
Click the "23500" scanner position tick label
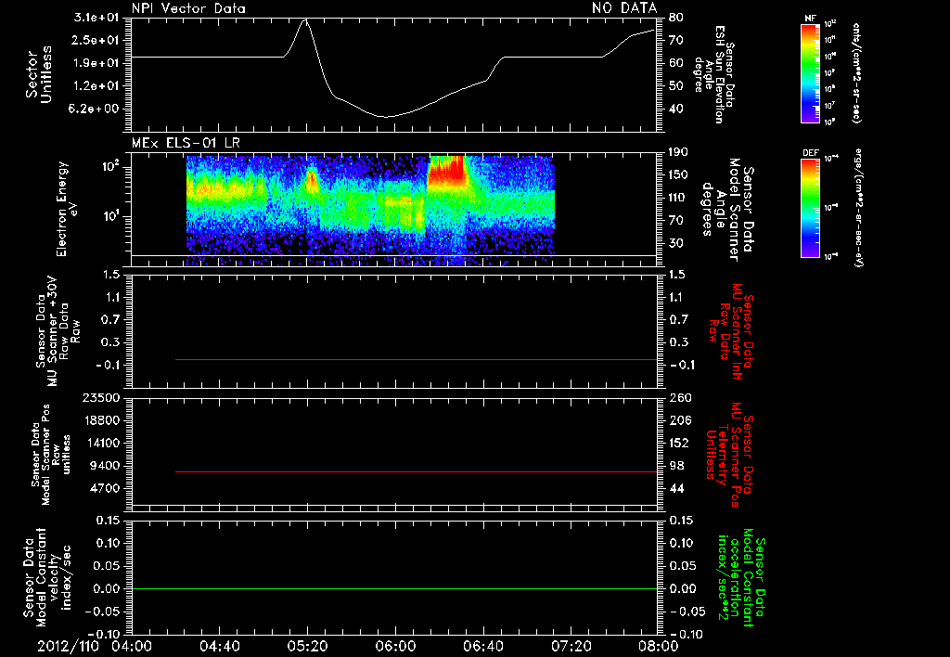pyautogui.click(x=101, y=398)
